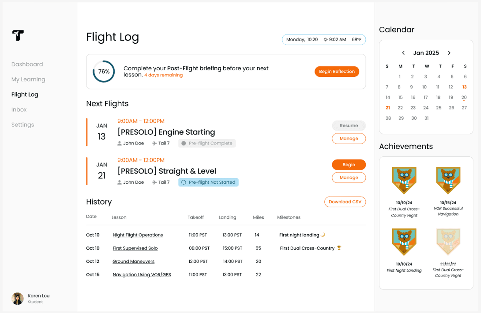Open the Night Flight Operations lesson link
This screenshot has height=313, width=481.
tap(138, 235)
